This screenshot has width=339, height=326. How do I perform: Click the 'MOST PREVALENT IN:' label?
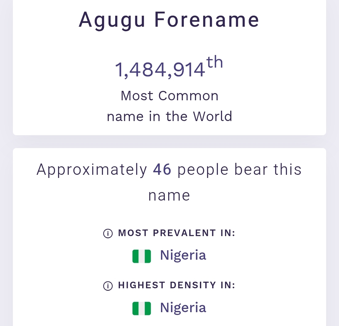(x=177, y=233)
